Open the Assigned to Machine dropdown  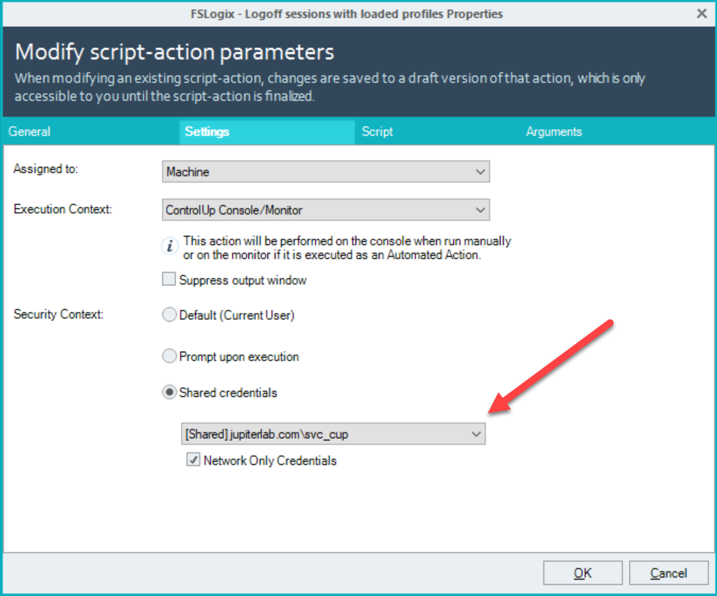[x=326, y=171]
